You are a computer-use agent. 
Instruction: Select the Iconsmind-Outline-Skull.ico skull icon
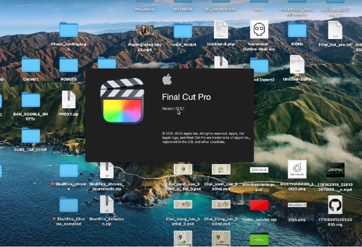[x=259, y=29]
